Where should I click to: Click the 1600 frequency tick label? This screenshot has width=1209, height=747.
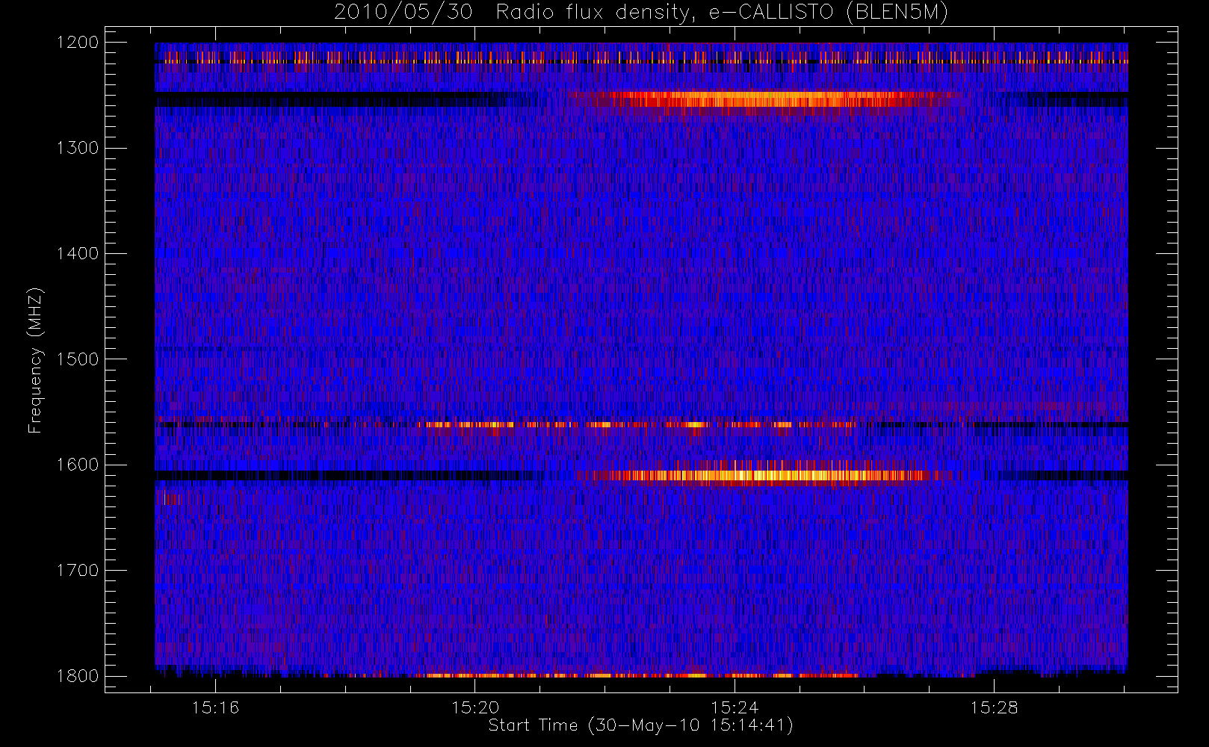78,465
